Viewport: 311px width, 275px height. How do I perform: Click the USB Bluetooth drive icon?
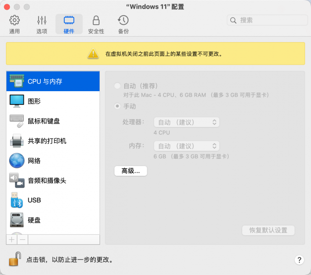[x=17, y=200]
